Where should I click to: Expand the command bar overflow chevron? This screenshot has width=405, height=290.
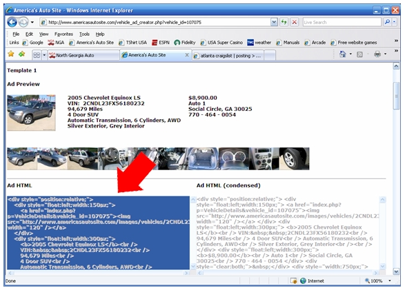[396, 51]
